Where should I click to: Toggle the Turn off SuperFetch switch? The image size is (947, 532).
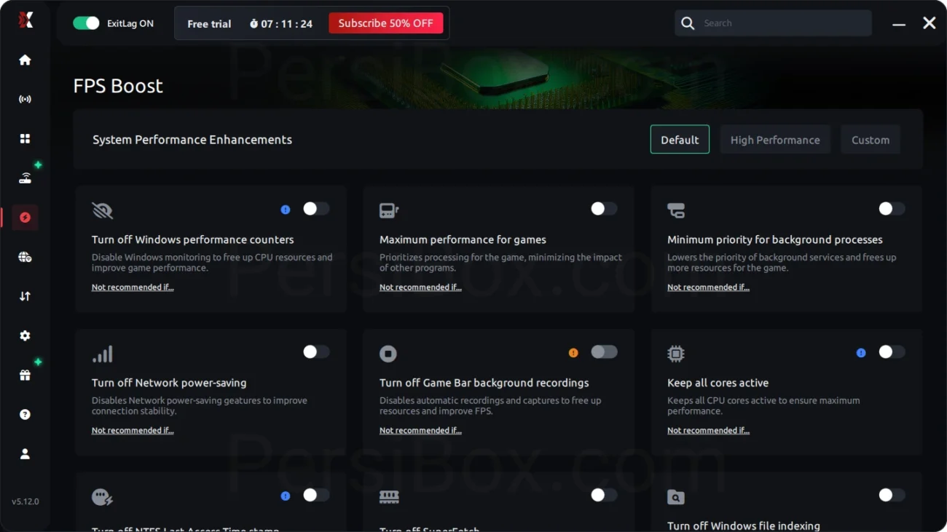604,496
